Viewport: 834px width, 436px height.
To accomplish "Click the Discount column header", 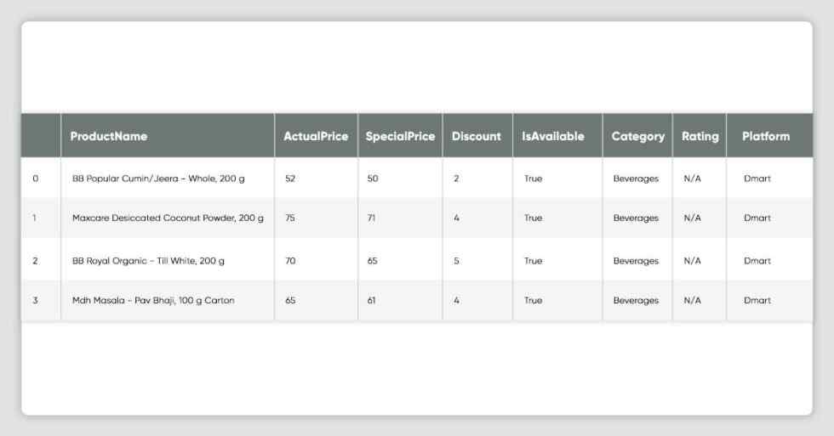I will (x=477, y=137).
